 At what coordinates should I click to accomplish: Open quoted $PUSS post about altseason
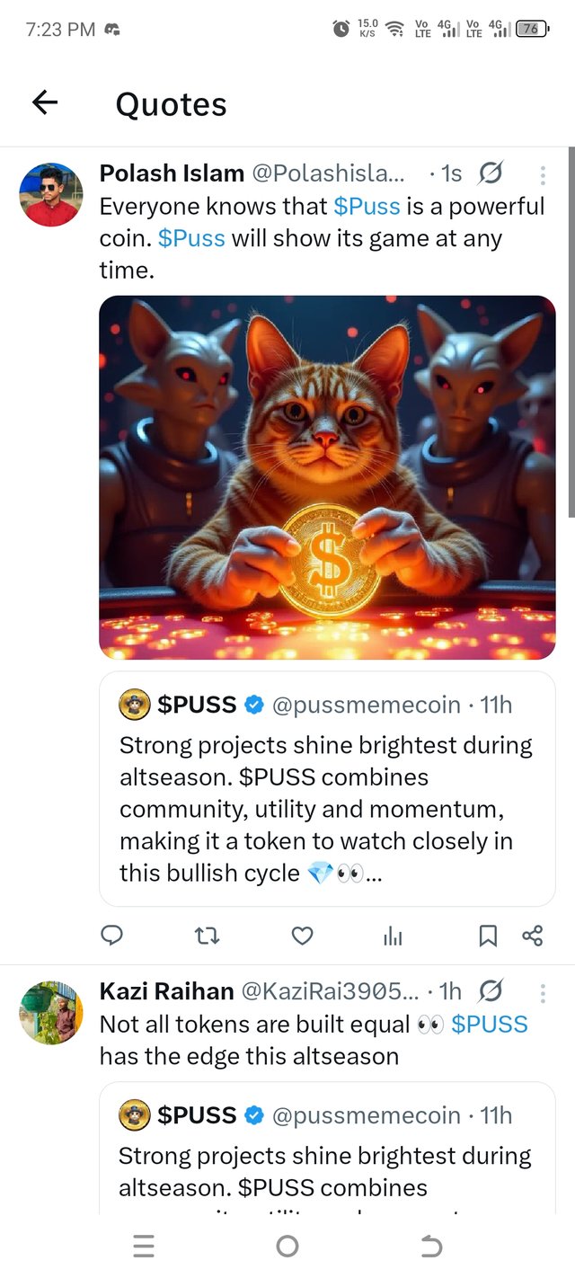pos(327,788)
